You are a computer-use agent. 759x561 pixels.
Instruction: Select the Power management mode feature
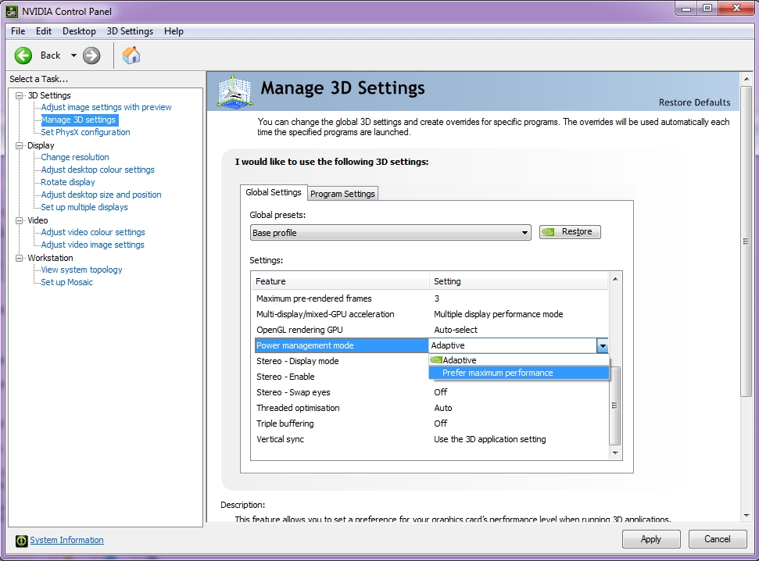click(x=342, y=345)
